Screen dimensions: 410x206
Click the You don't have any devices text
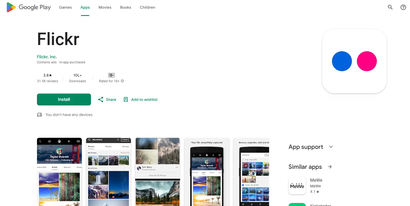69,115
